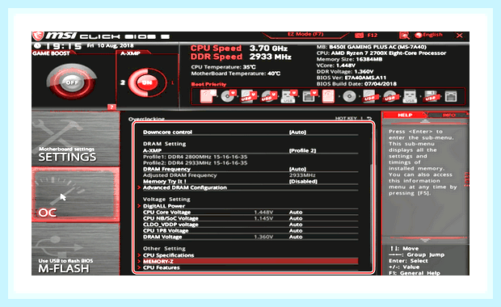Select the UEFI hard disk boot device icon

click(x=208, y=96)
